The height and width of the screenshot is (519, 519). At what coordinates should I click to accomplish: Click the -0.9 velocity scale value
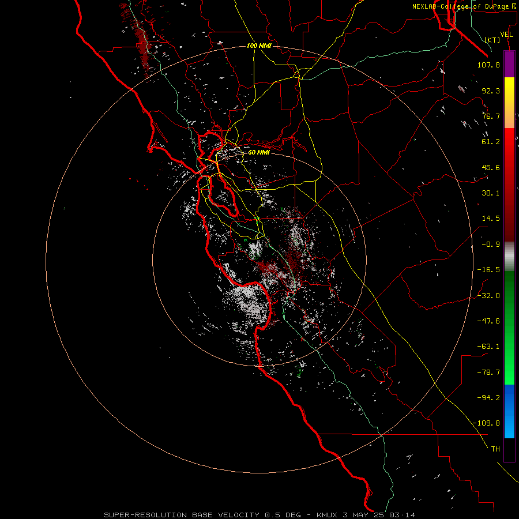tap(491, 245)
